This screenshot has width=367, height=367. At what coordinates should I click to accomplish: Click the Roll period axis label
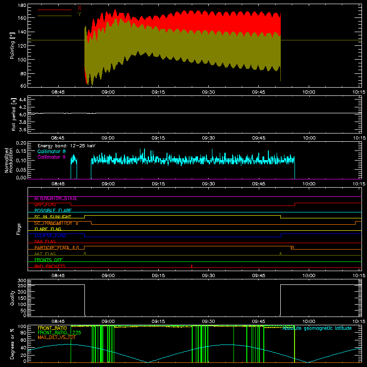click(13, 114)
